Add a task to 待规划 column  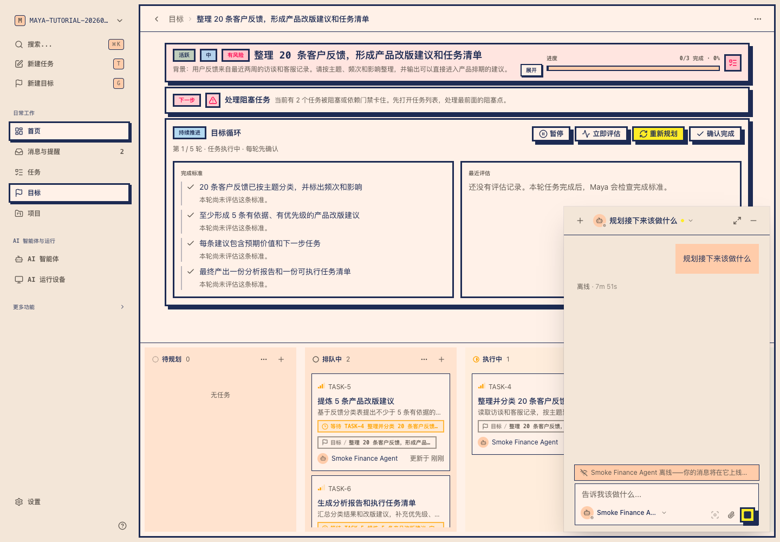coord(281,359)
